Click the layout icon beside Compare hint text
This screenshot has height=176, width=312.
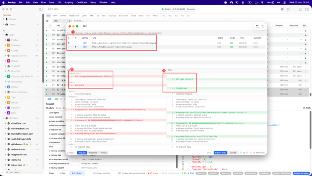(x=69, y=33)
